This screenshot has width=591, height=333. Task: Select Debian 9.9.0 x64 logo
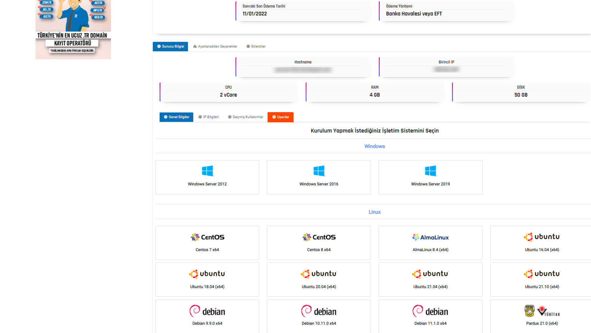tap(207, 311)
